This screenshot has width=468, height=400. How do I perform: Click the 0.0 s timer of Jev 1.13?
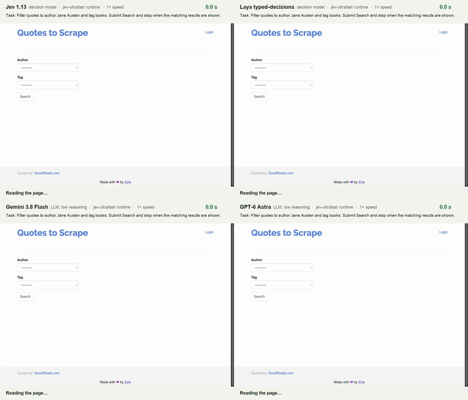pos(211,7)
